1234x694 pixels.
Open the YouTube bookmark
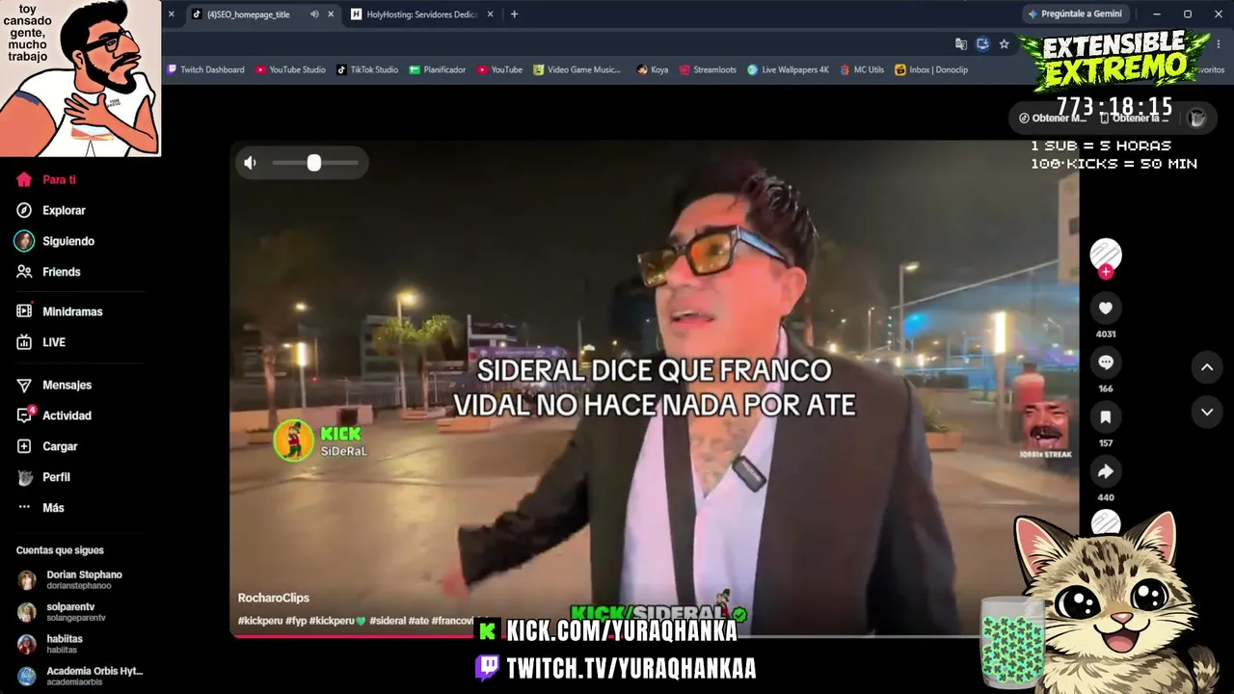coord(500,69)
